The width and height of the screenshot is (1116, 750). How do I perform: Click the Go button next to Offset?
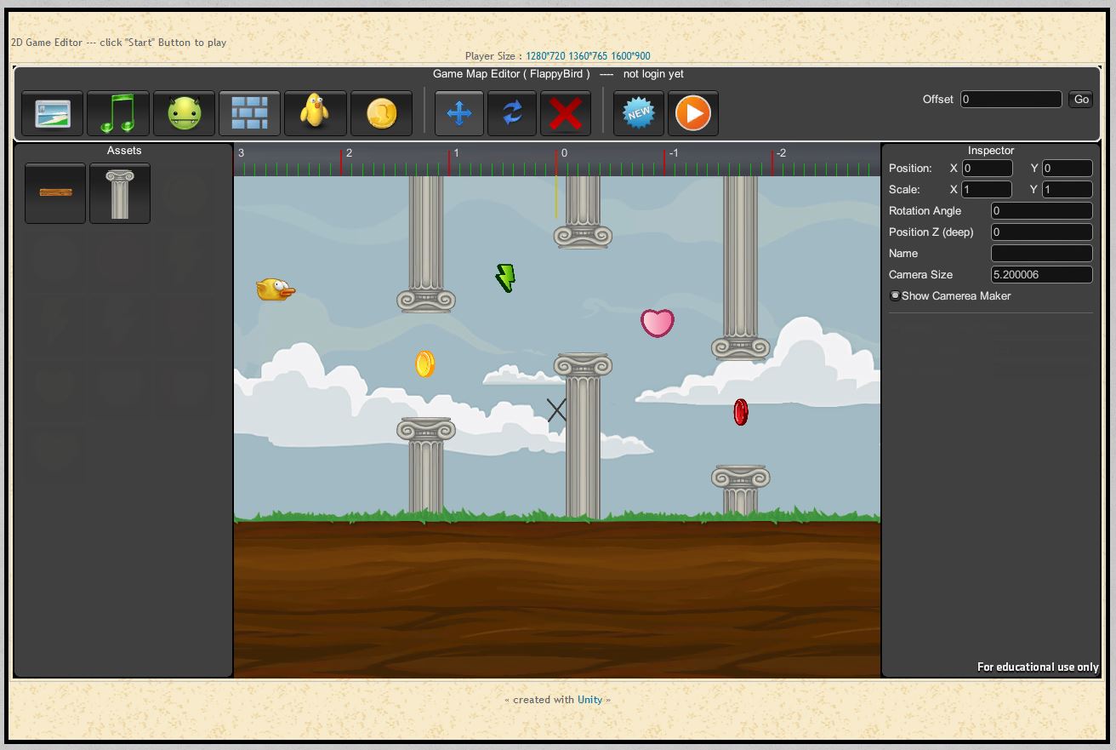click(1081, 100)
